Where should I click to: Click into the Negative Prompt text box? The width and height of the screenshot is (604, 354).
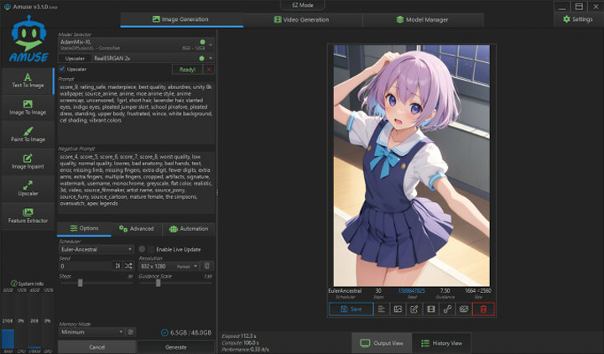[136, 183]
